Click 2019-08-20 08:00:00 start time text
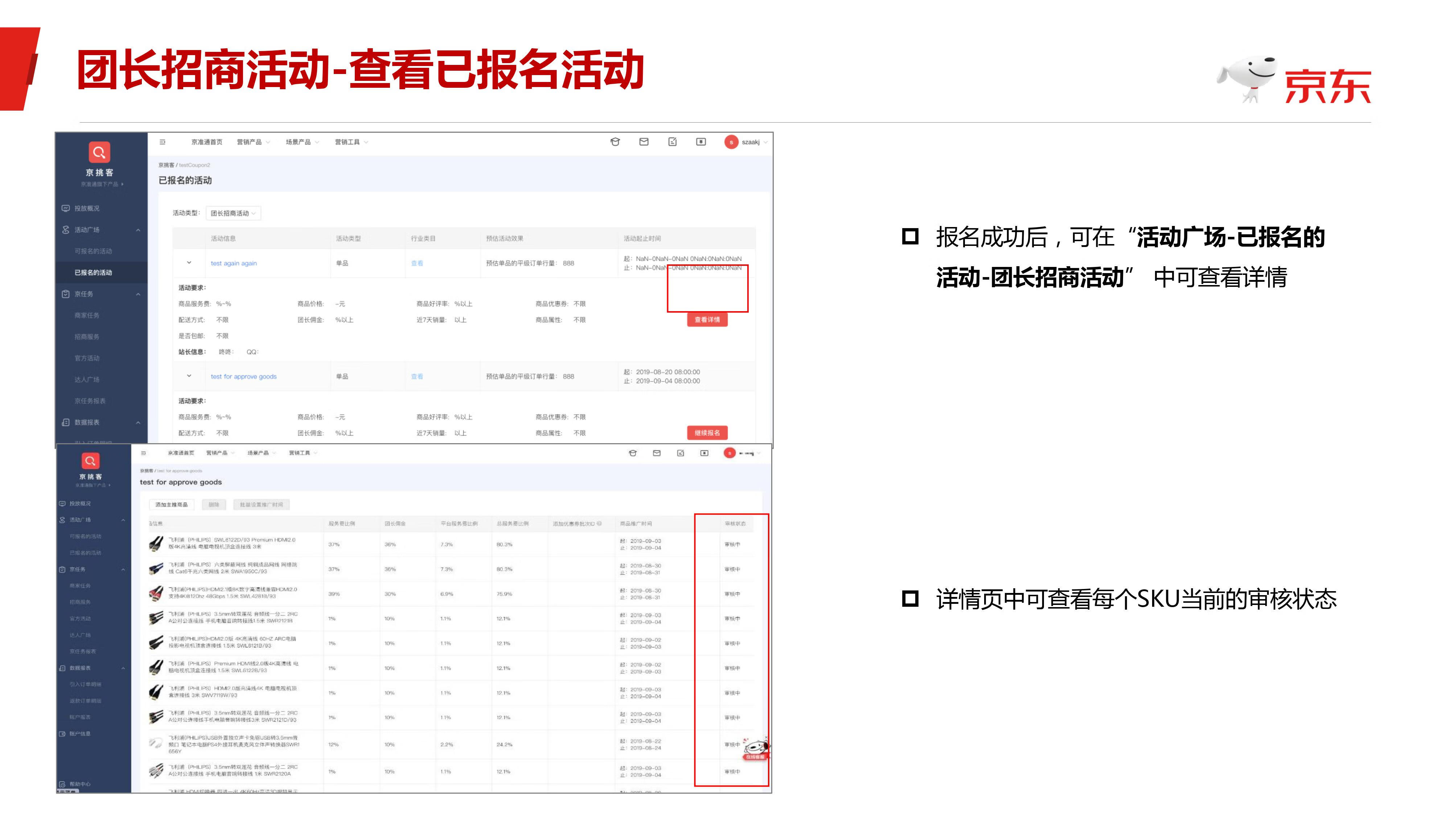Screen dimensions: 1451x816 668,372
